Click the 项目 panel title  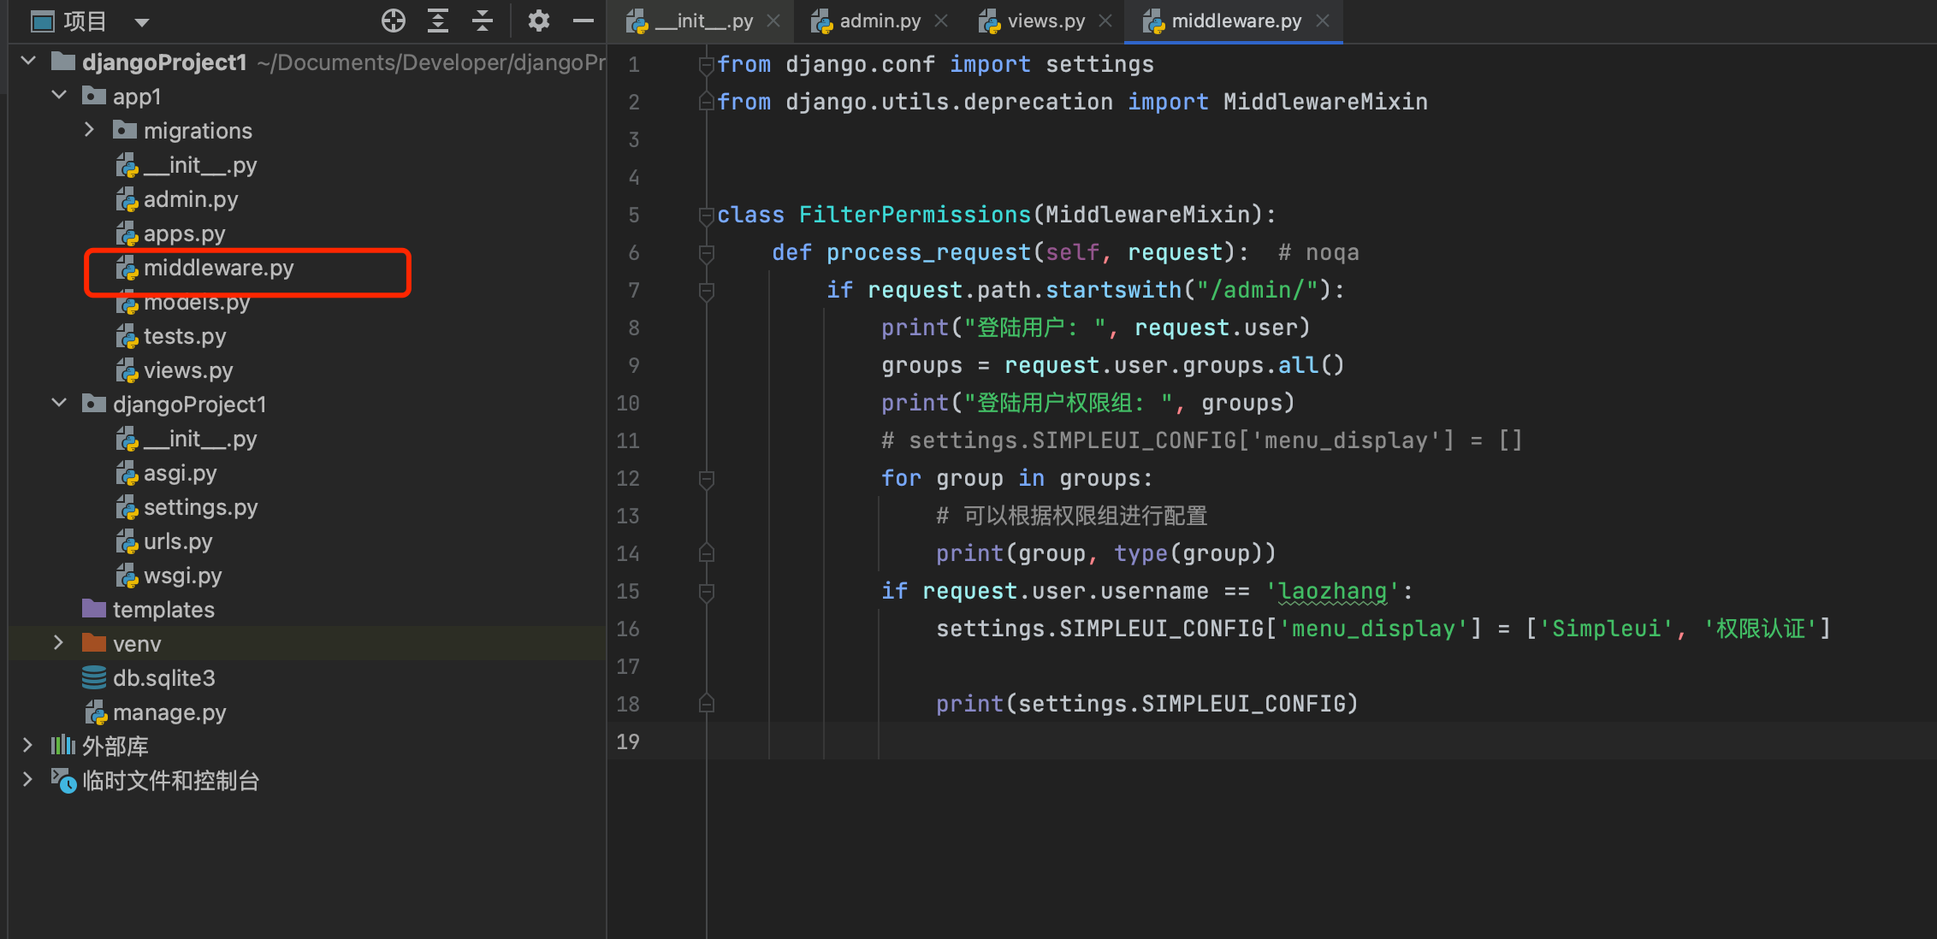[x=85, y=21]
